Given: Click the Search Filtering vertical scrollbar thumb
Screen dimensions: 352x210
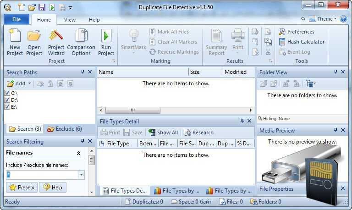Looking at the screenshot, I should [91, 160].
